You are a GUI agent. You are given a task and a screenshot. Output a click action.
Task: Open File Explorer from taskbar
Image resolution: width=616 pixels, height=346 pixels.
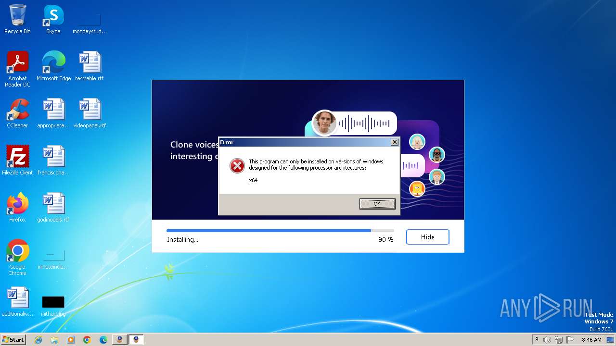pyautogui.click(x=54, y=340)
